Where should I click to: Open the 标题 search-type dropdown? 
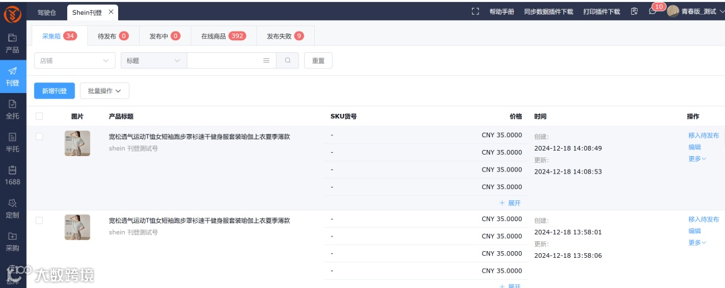pos(154,60)
